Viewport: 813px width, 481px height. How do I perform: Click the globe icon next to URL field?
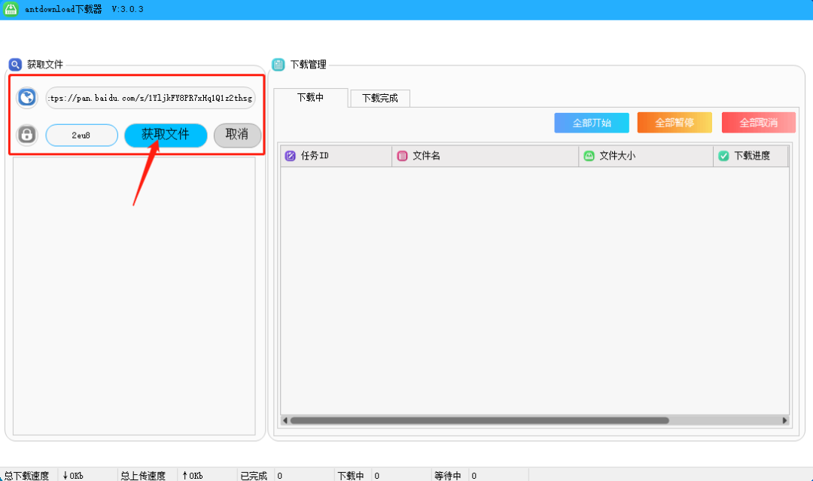[x=27, y=97]
